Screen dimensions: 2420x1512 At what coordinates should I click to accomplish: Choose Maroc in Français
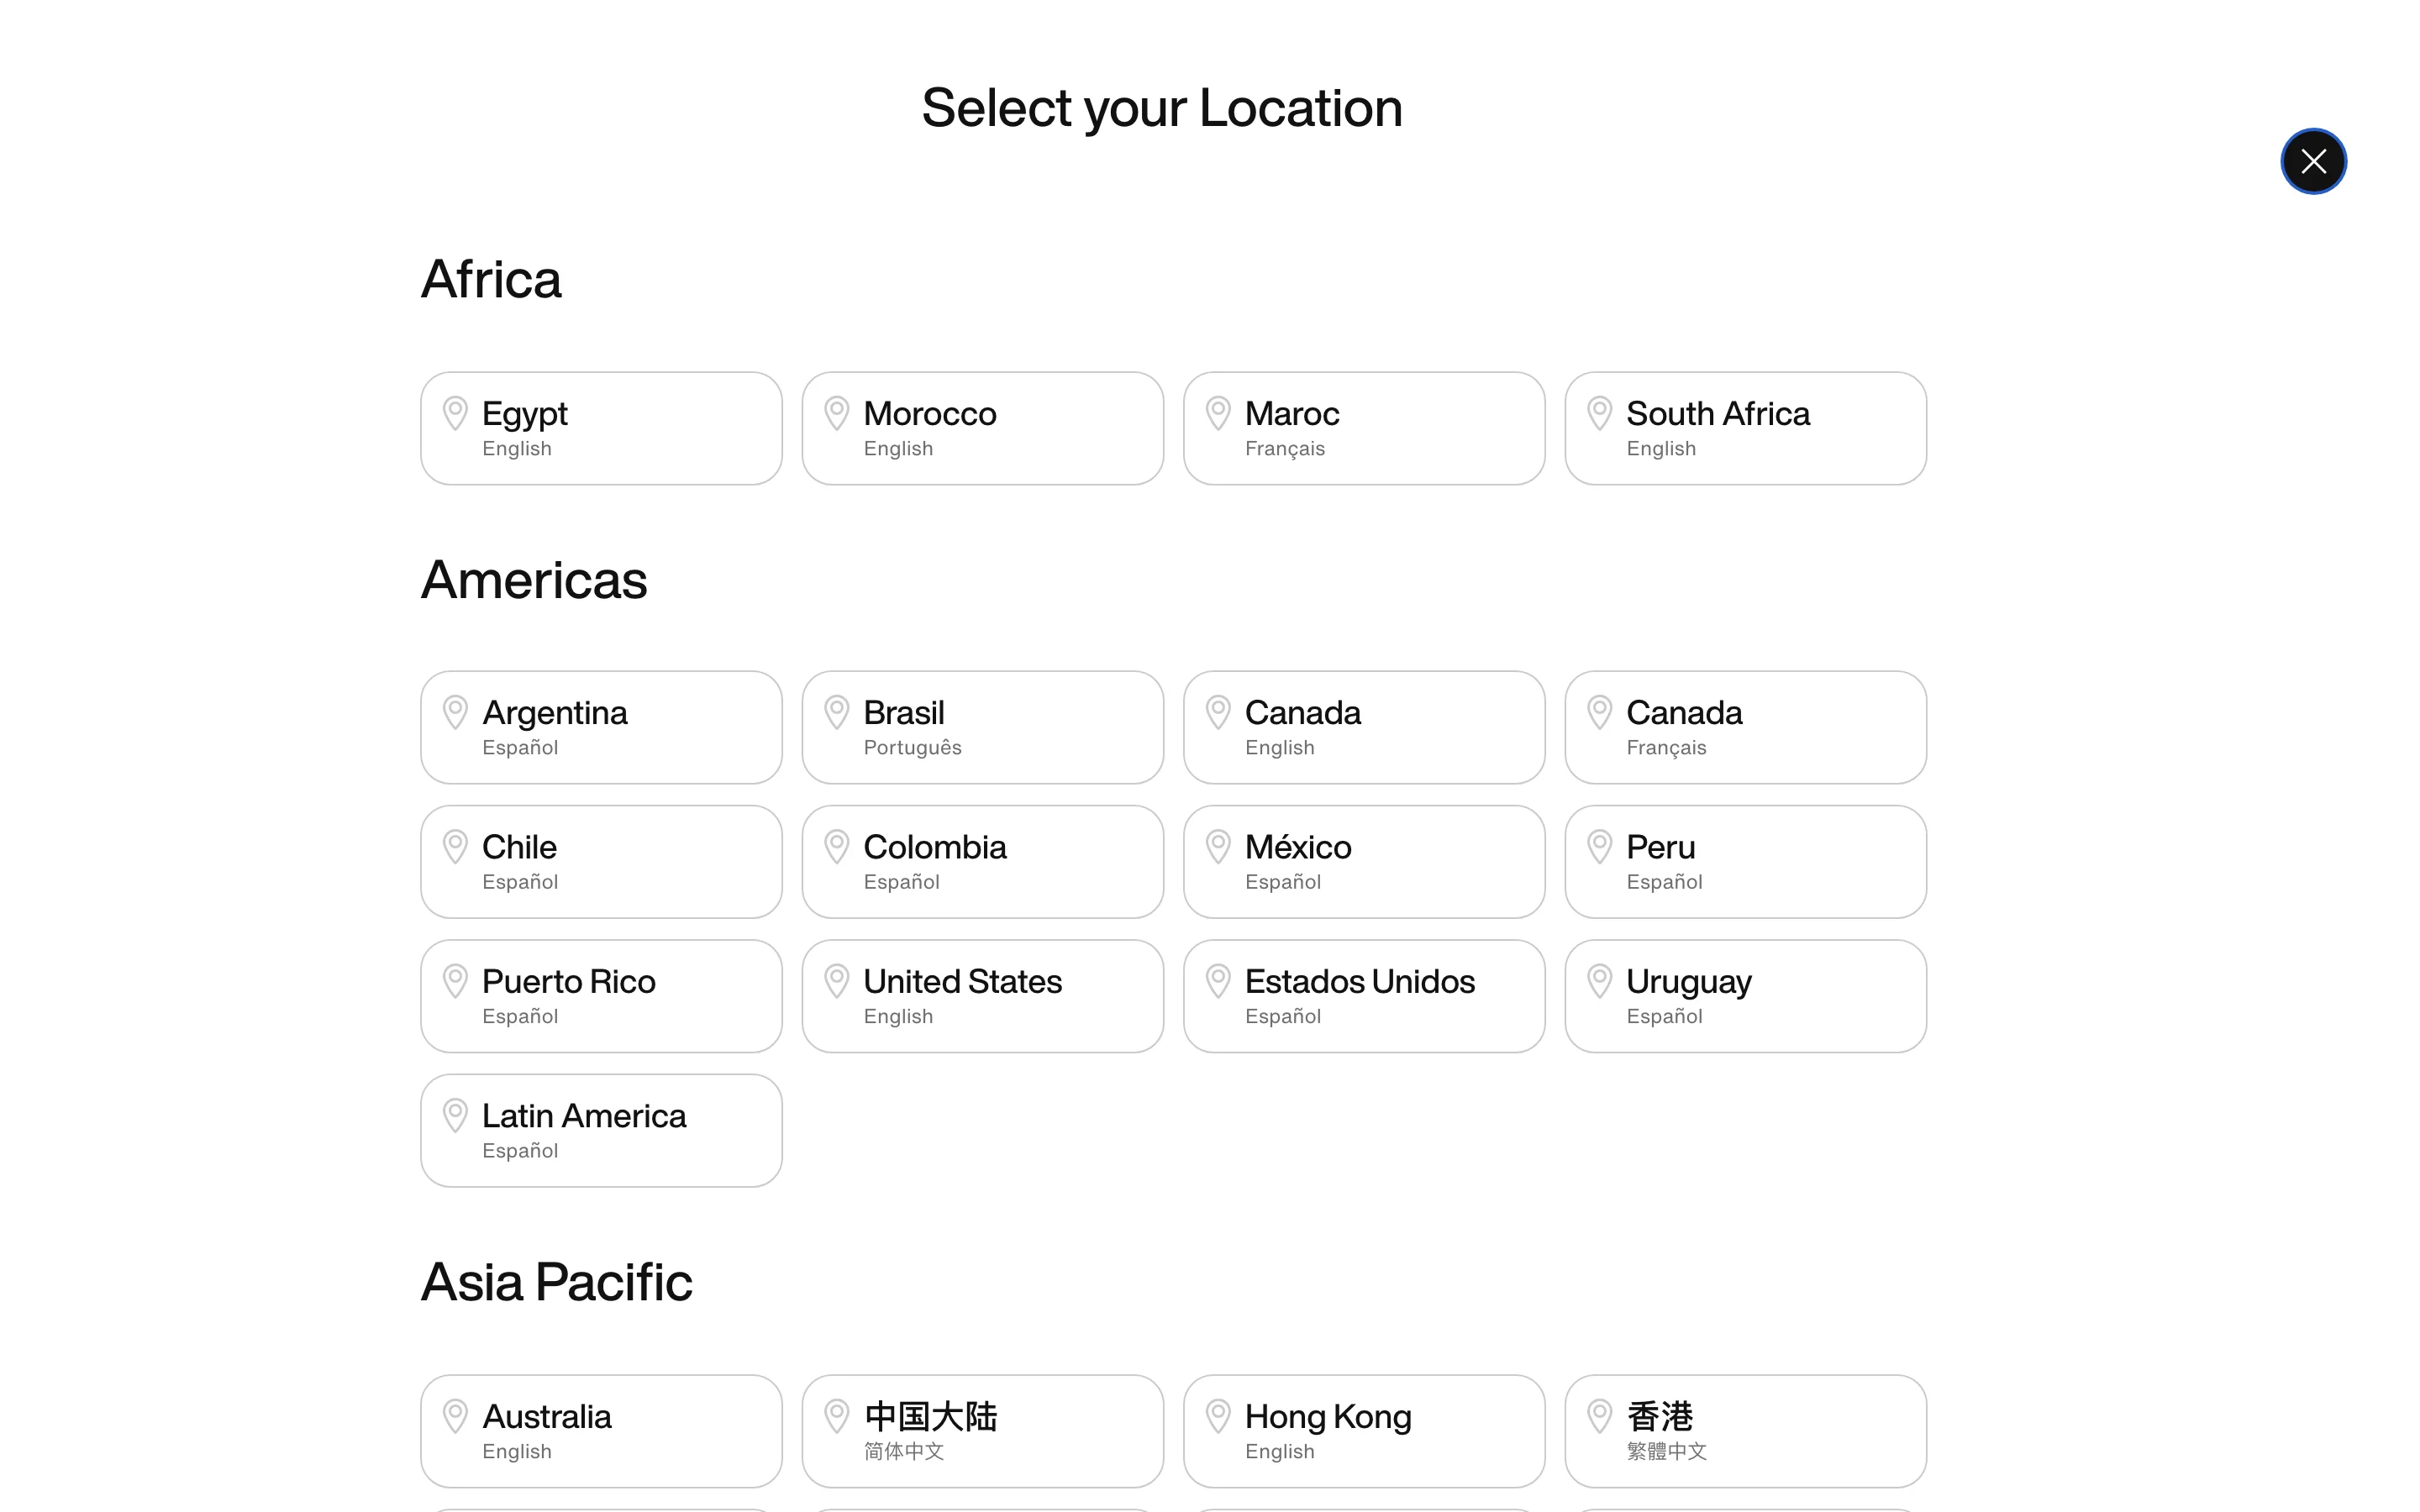[1363, 428]
